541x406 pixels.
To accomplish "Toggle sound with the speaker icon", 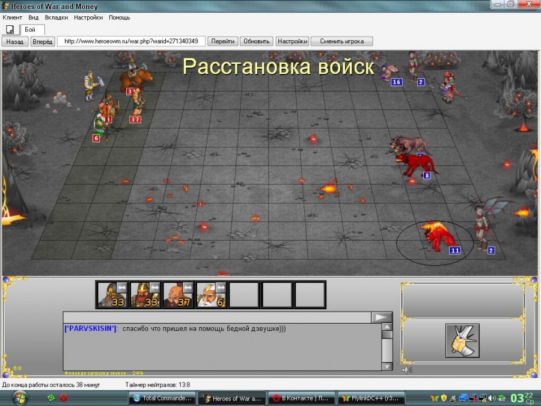I will coord(408,370).
